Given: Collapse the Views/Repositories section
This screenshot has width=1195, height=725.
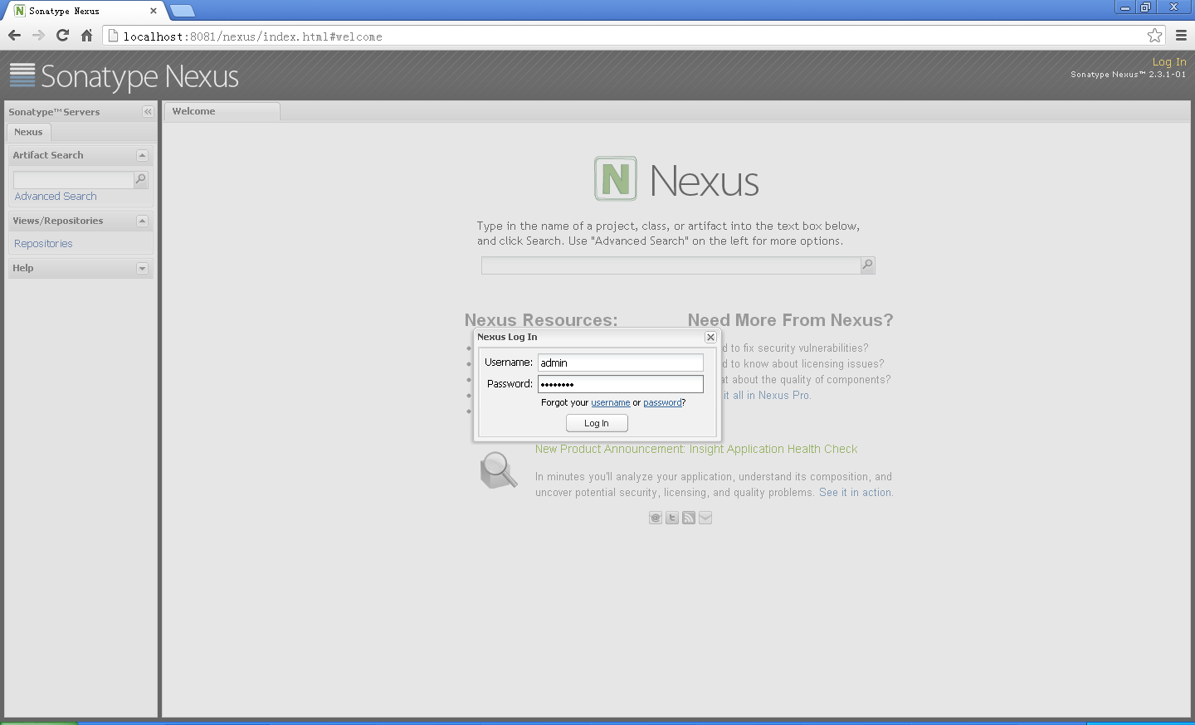Looking at the screenshot, I should 142,221.
